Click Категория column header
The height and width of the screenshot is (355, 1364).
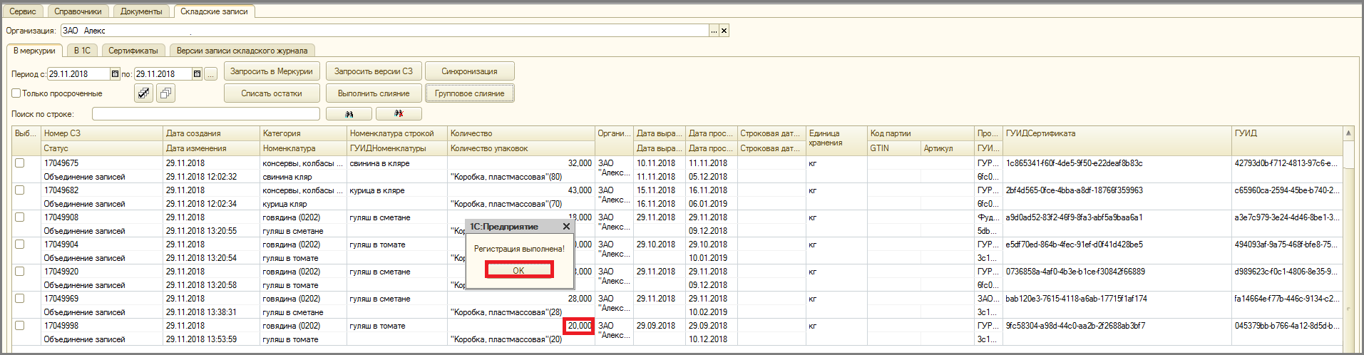303,133
